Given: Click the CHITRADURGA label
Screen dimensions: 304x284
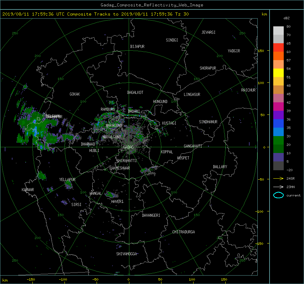Looking at the screenshot, I should point(183,232).
